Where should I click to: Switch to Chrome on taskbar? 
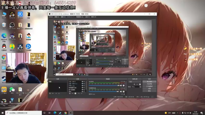click(x=65, y=113)
